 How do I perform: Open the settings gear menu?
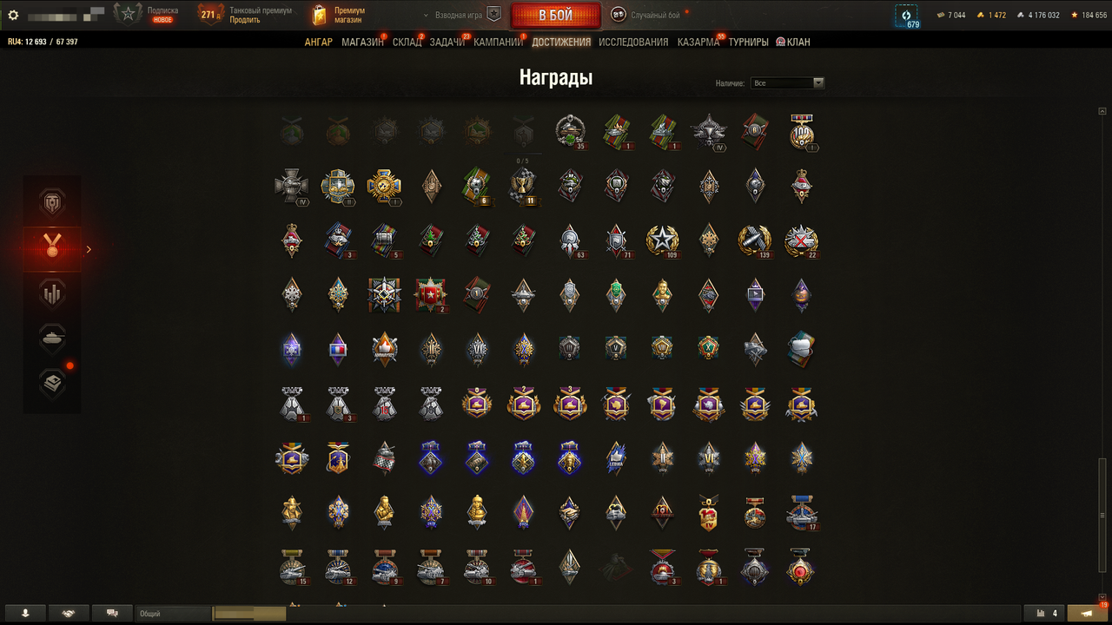pyautogui.click(x=13, y=15)
